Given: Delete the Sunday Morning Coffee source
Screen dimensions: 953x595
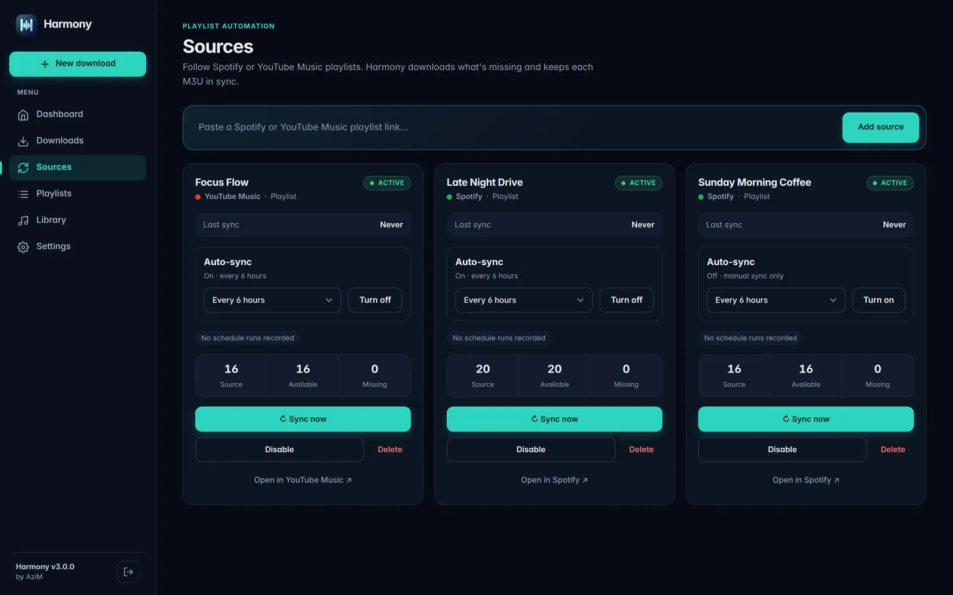Looking at the screenshot, I should pyautogui.click(x=893, y=449).
